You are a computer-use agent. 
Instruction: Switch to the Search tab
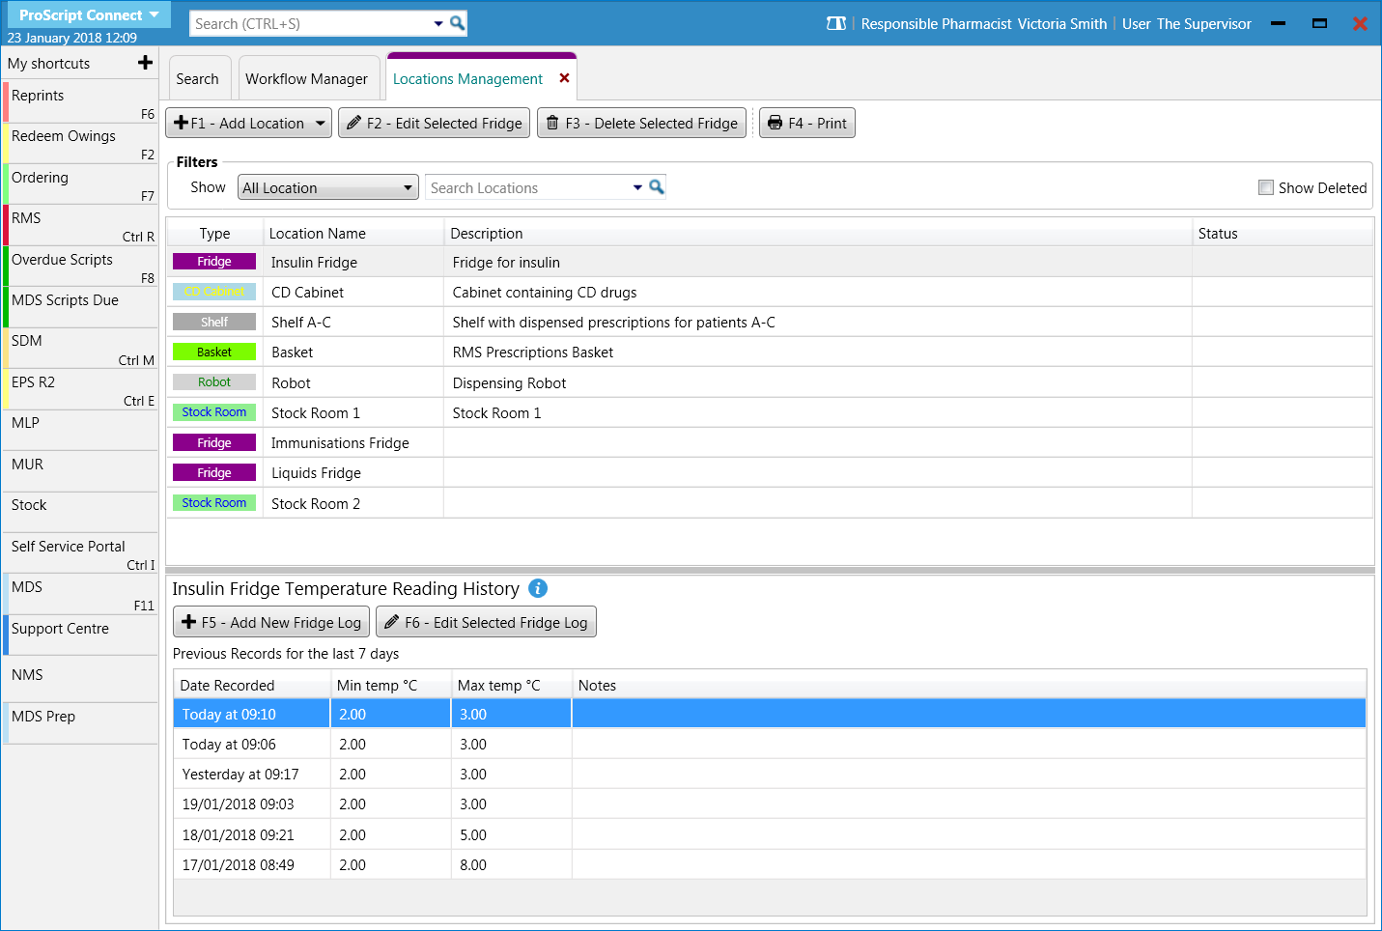point(197,78)
